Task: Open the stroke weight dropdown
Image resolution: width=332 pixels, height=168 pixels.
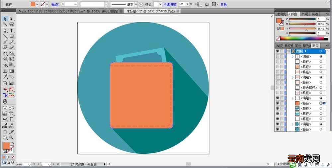Action: (76, 4)
